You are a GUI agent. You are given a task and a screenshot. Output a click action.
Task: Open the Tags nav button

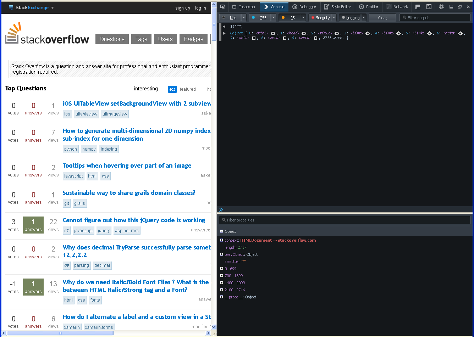click(141, 39)
